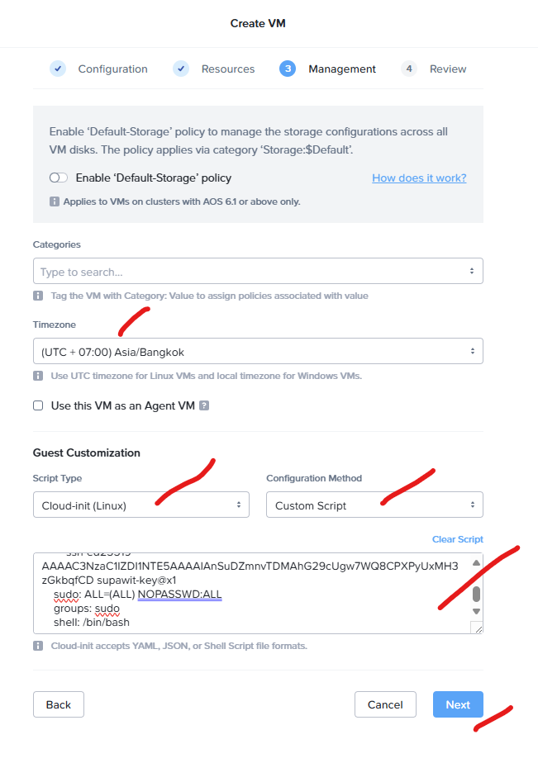Click info icon next to AOS 6.1 note
This screenshot has width=538, height=763.
pyautogui.click(x=55, y=201)
